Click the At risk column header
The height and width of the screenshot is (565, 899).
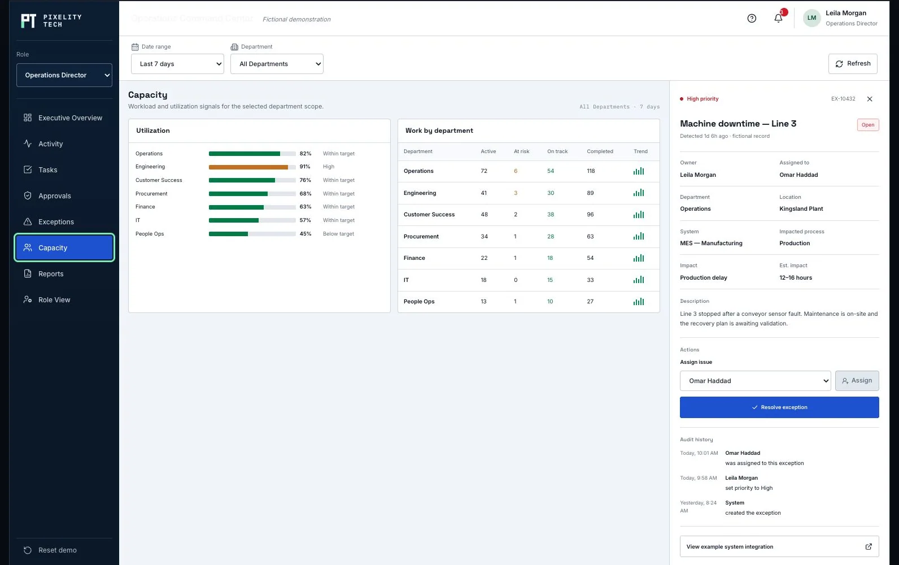coord(521,151)
